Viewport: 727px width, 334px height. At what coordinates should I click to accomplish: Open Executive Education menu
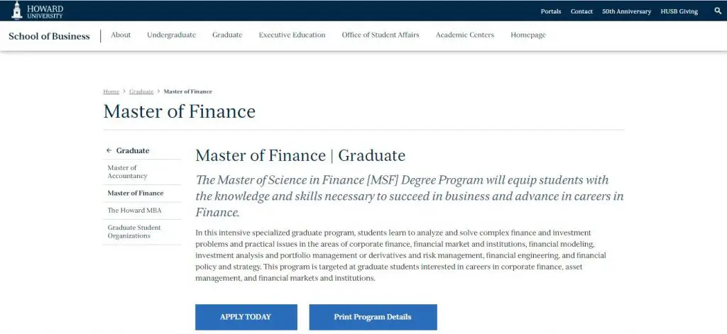(x=292, y=35)
